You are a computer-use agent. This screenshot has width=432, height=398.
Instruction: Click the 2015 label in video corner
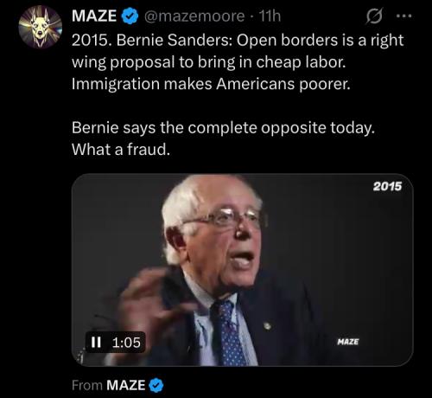point(387,186)
